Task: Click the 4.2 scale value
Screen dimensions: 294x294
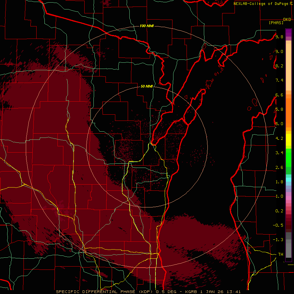Action: (x=279, y=138)
